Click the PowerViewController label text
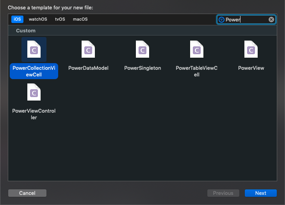 (x=34, y=114)
